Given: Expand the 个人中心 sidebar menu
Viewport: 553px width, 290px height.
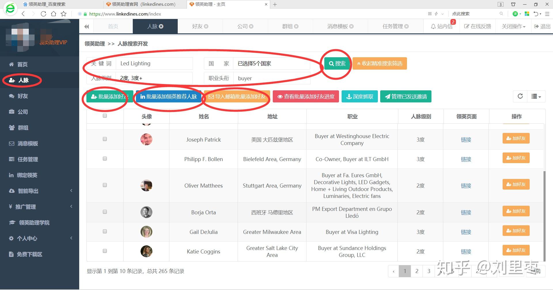Looking at the screenshot, I should point(40,238).
